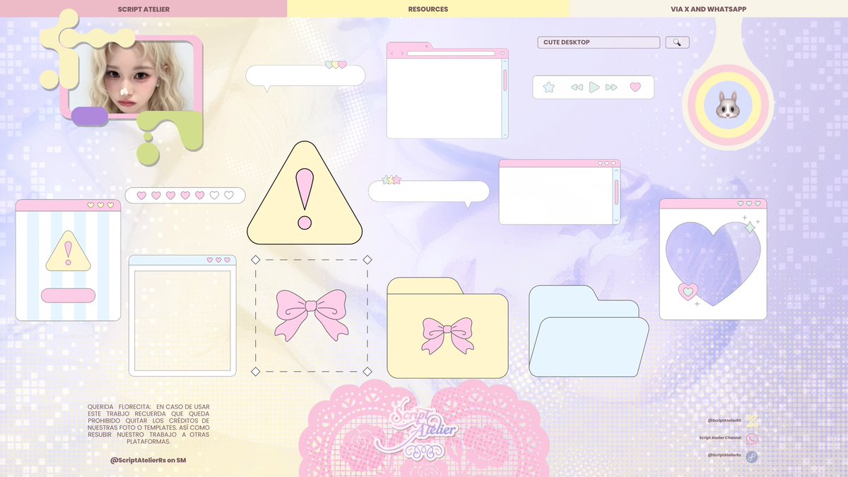Select the pink bow inside the dashed selection box
Viewport: 848px width, 477px height.
pos(312,314)
